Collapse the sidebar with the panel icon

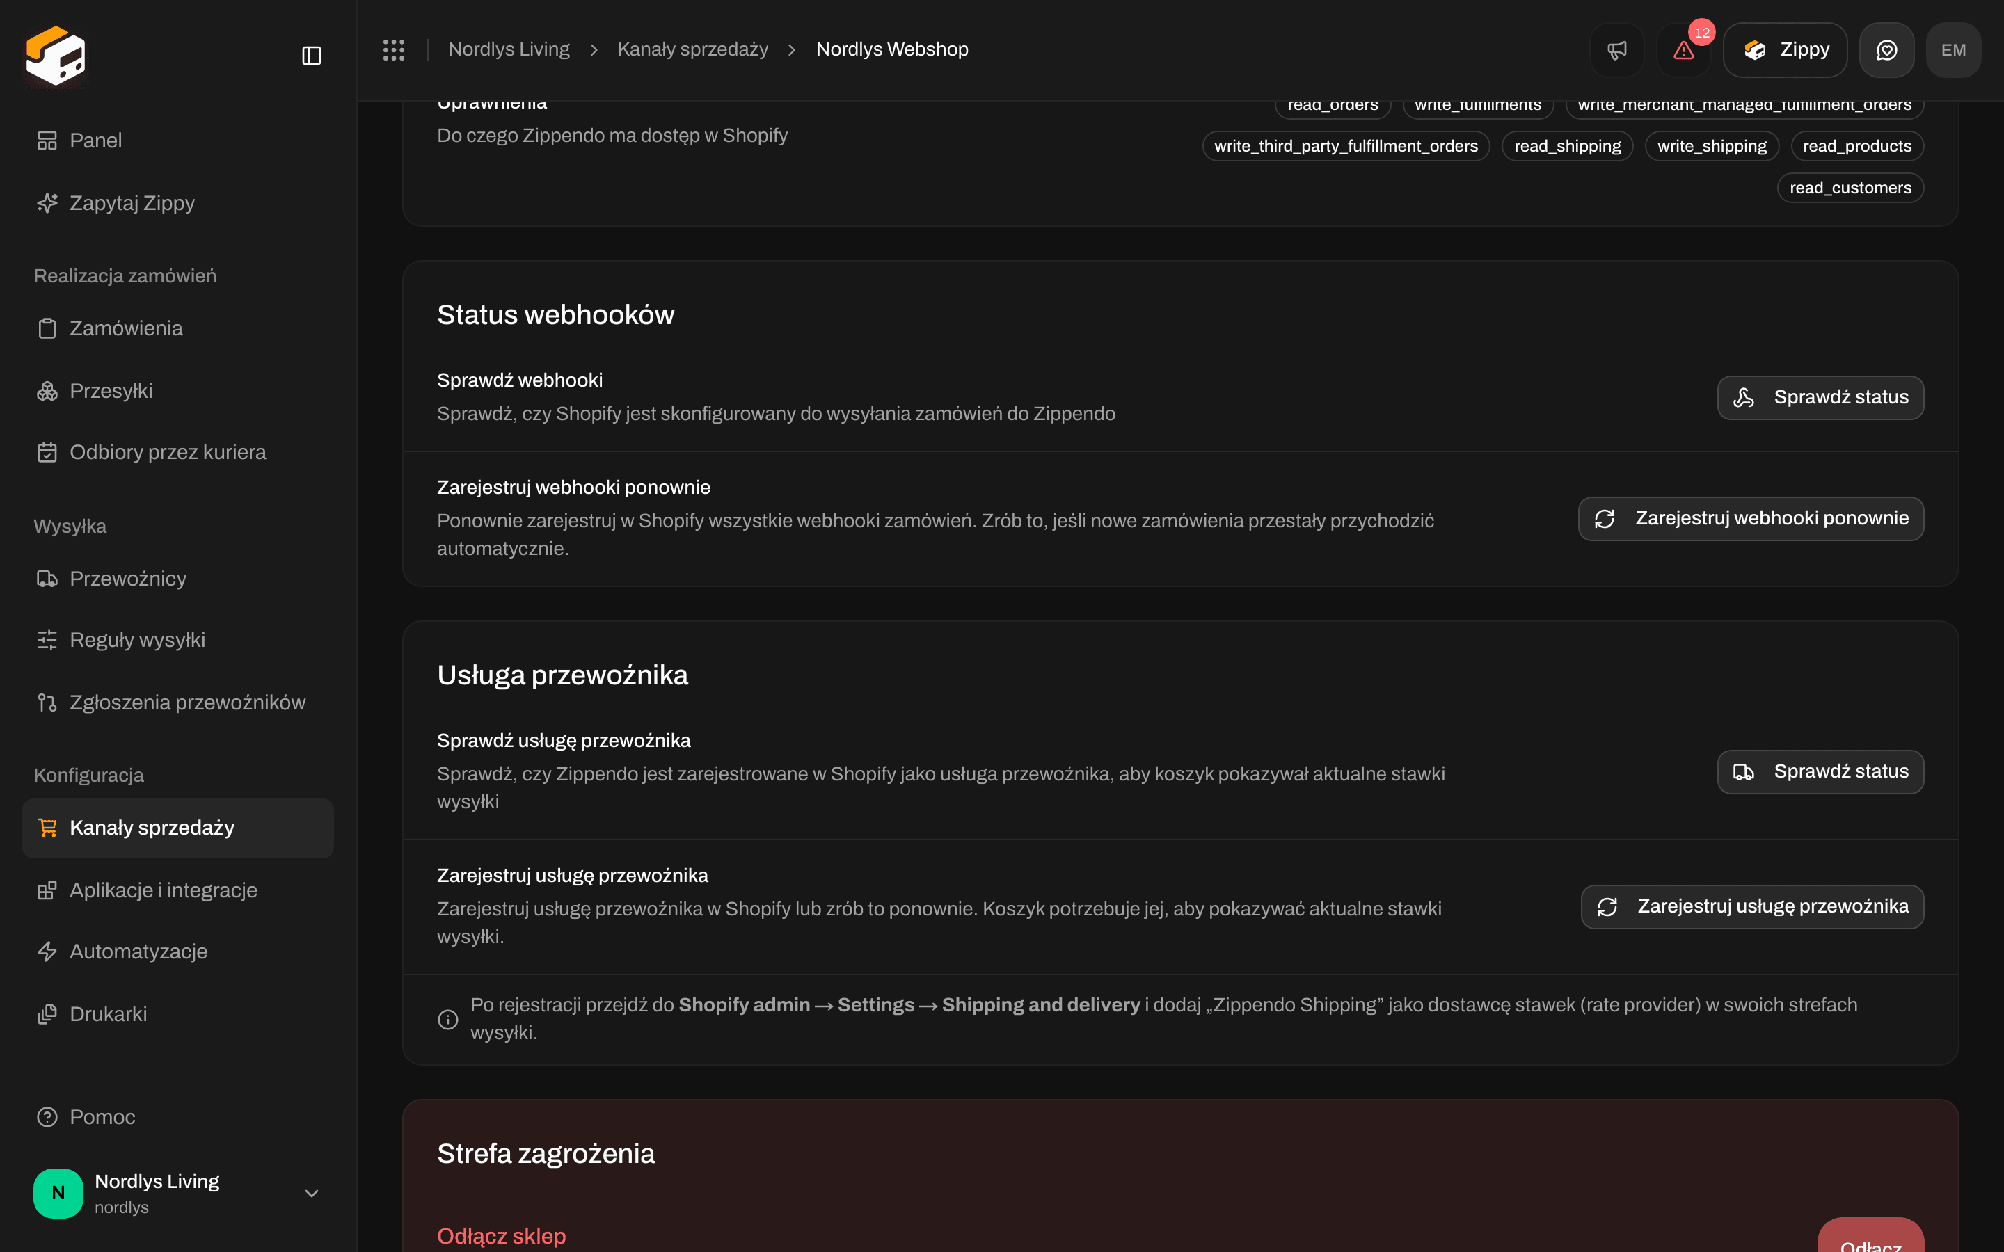pyautogui.click(x=311, y=56)
